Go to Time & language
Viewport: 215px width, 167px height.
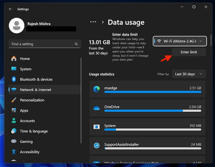tap(45, 131)
